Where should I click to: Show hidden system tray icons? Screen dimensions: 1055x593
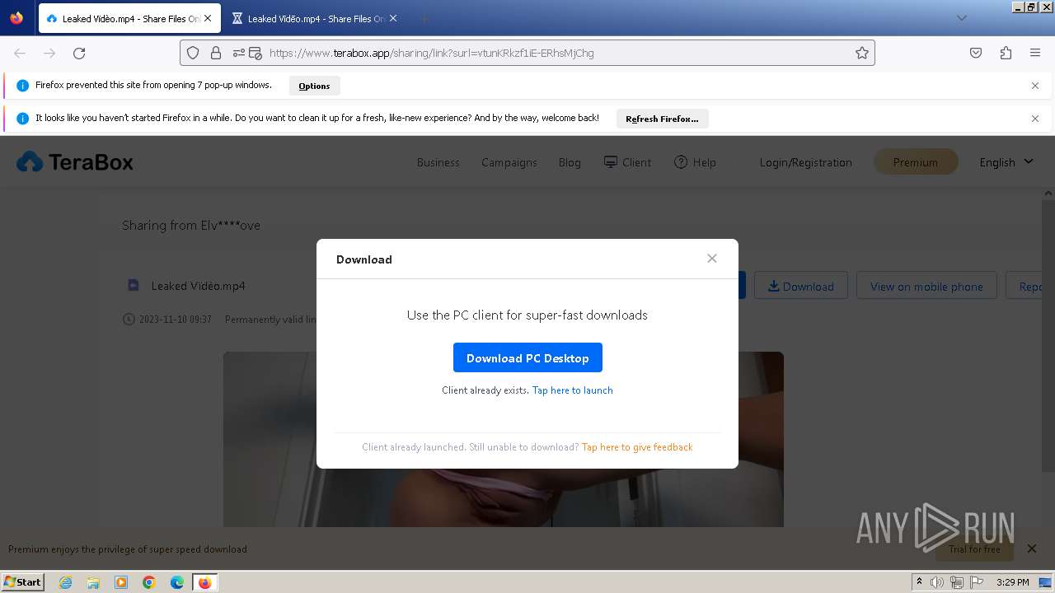pyautogui.click(x=919, y=582)
